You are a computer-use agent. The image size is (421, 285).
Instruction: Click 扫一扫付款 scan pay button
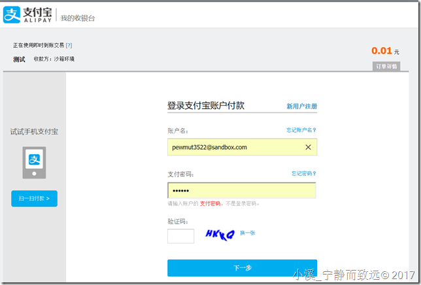click(35, 199)
